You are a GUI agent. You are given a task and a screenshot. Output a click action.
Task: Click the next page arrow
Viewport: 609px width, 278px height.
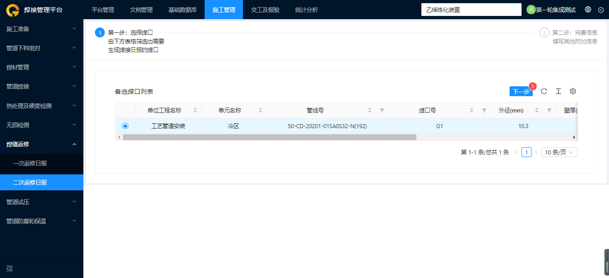(536, 152)
